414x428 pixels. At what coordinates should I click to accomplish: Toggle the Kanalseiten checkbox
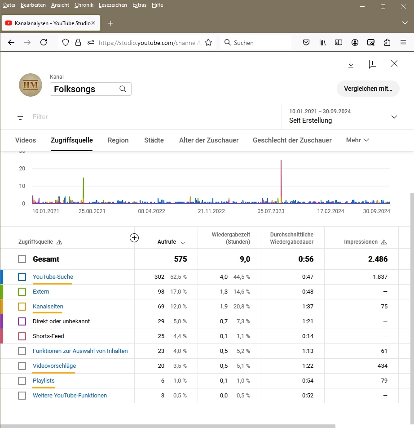22,306
